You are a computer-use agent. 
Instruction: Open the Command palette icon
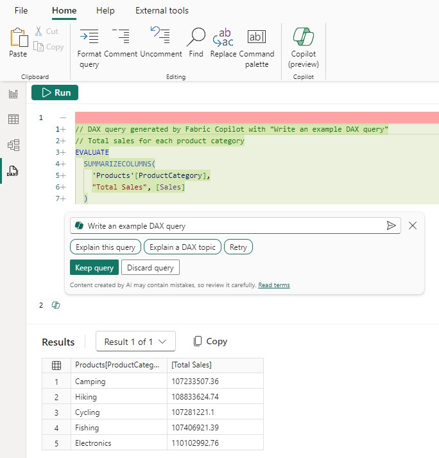[x=257, y=37]
